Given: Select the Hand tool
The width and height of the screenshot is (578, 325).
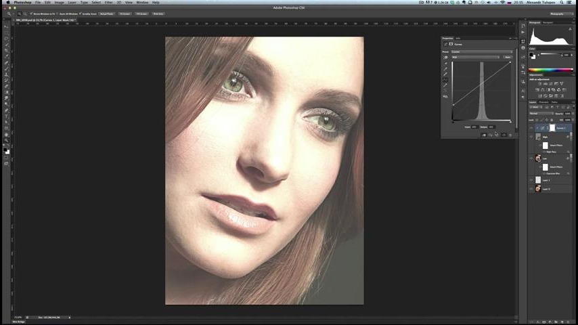Looking at the screenshot, I should [6, 133].
